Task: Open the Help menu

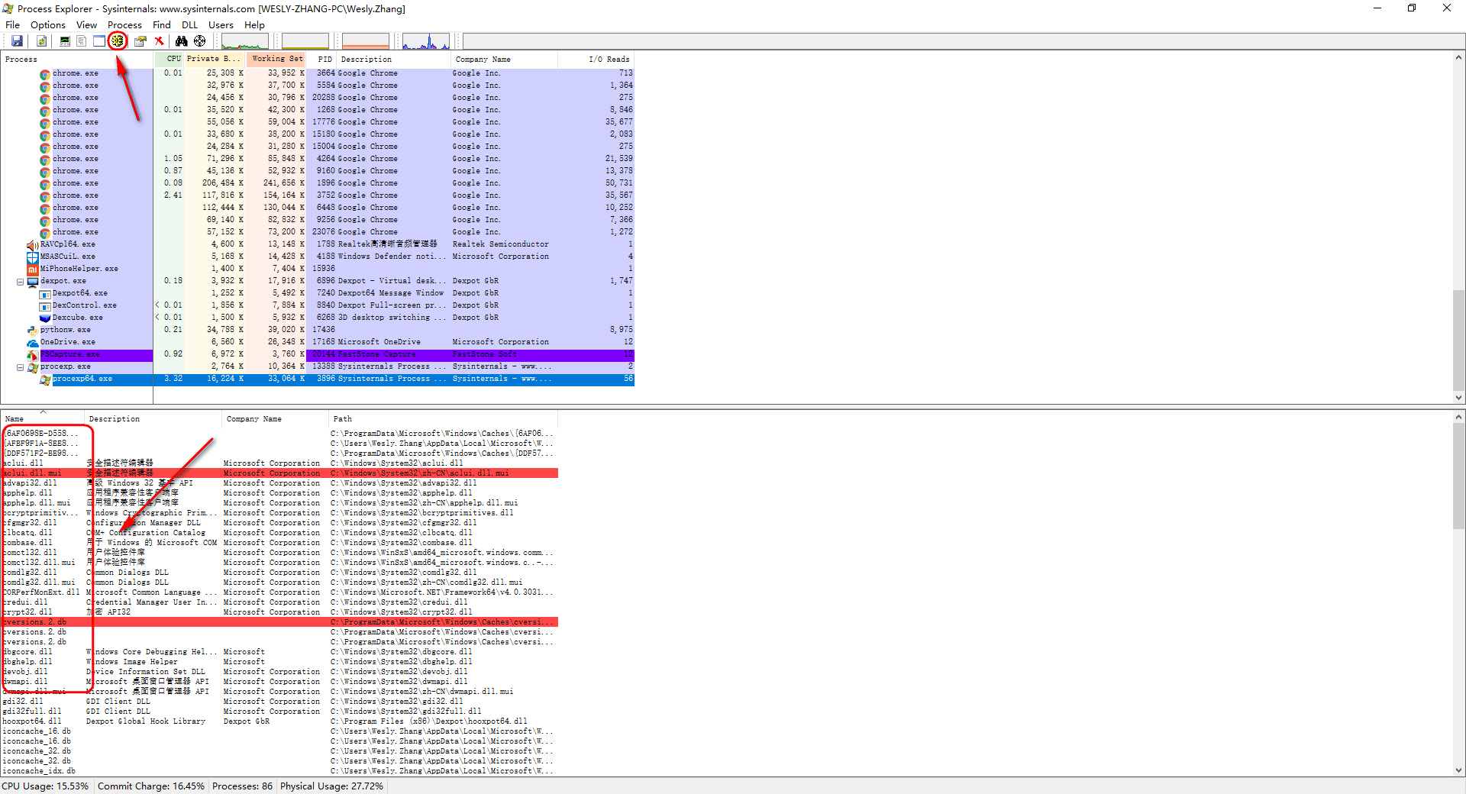Action: point(254,24)
